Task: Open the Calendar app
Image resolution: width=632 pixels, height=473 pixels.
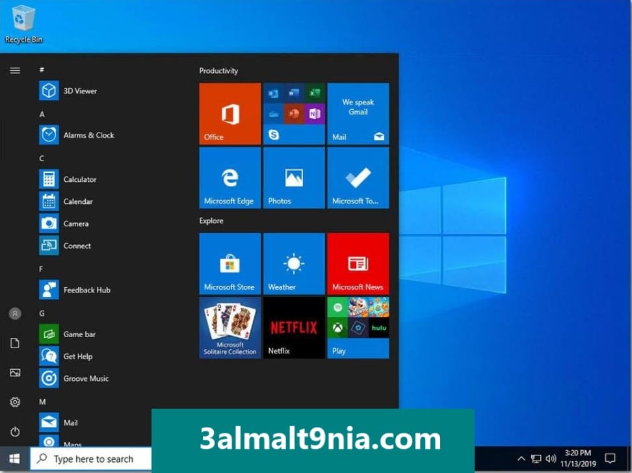Action: [66, 201]
